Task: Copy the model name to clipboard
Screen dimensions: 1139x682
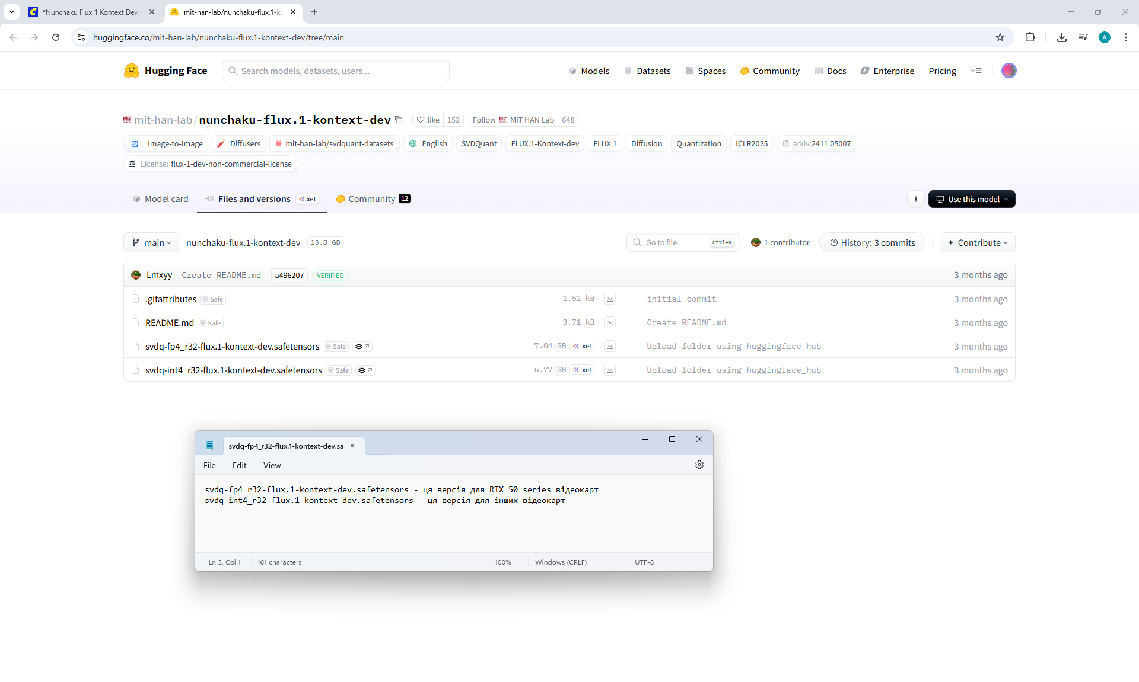Action: (x=399, y=120)
